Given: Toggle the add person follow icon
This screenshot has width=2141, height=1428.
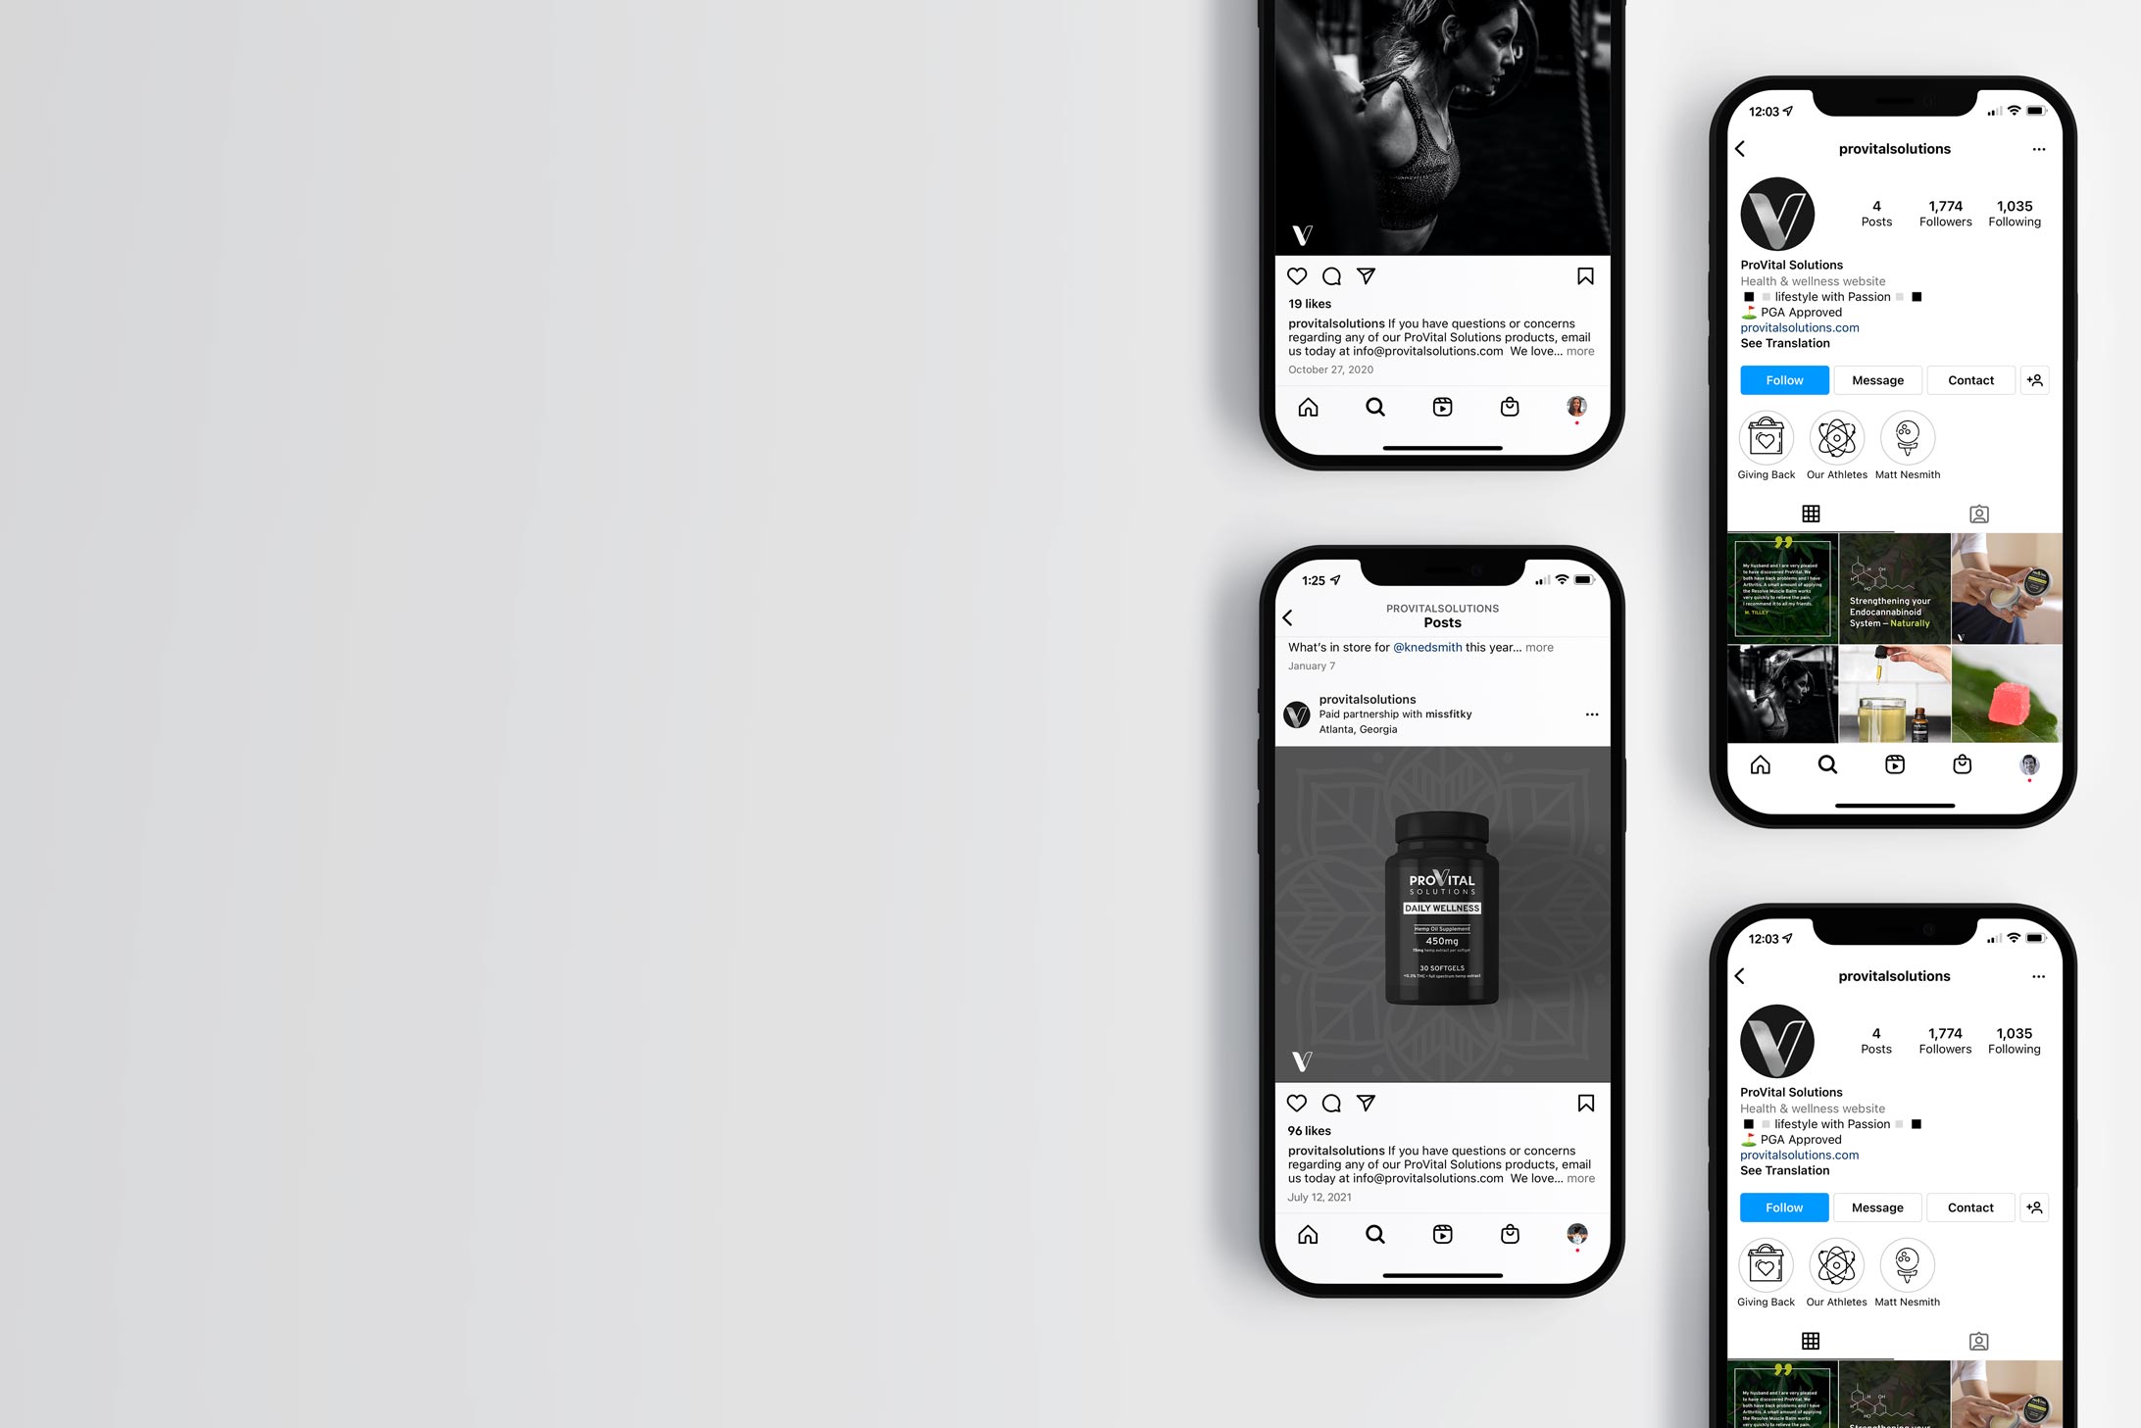Looking at the screenshot, I should (2036, 379).
